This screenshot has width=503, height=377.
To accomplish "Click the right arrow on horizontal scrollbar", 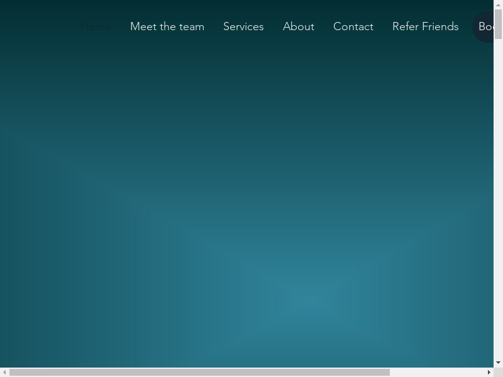I will (x=489, y=373).
